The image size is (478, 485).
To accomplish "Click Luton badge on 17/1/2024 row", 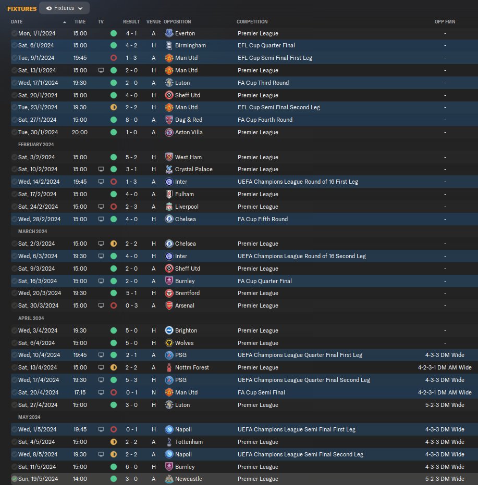I will click(x=169, y=83).
